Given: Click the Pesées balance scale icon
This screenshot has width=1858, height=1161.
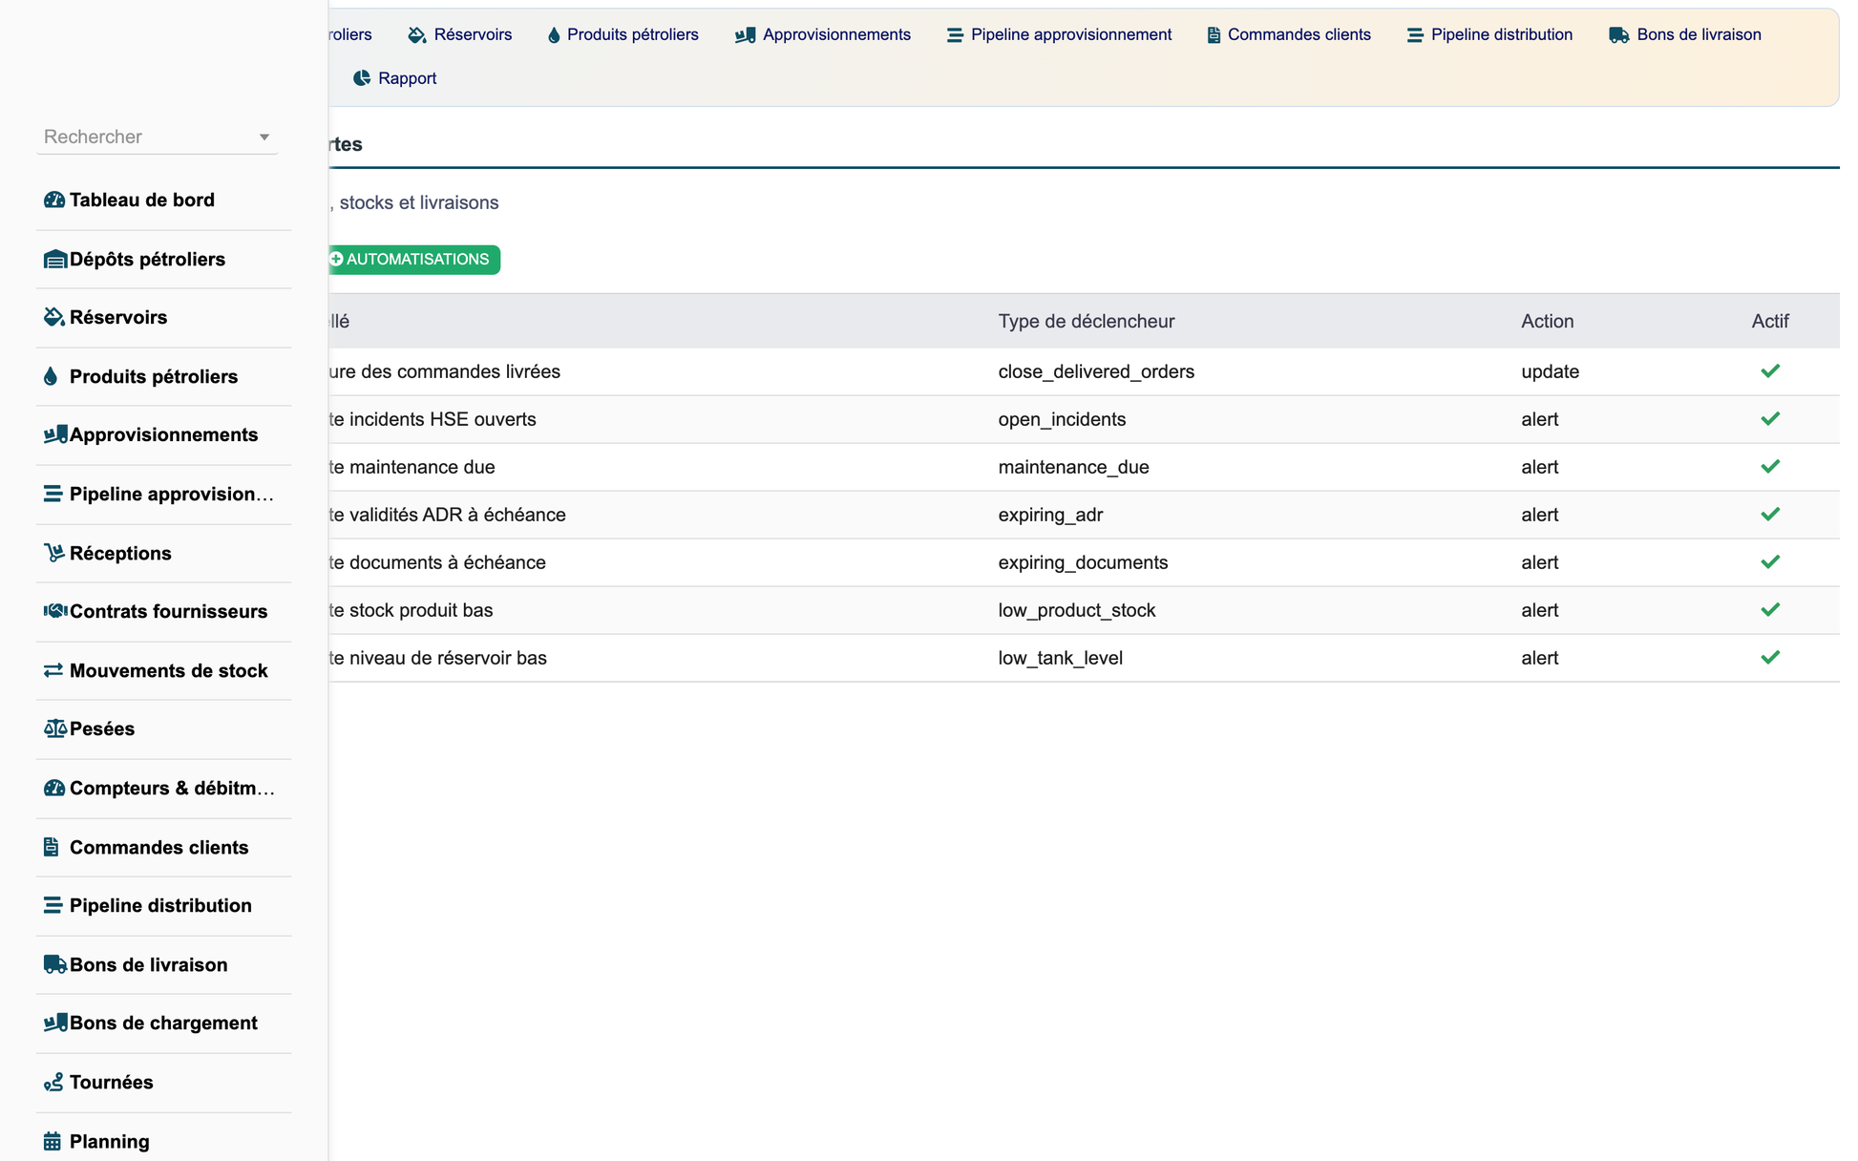Looking at the screenshot, I should pos(55,728).
